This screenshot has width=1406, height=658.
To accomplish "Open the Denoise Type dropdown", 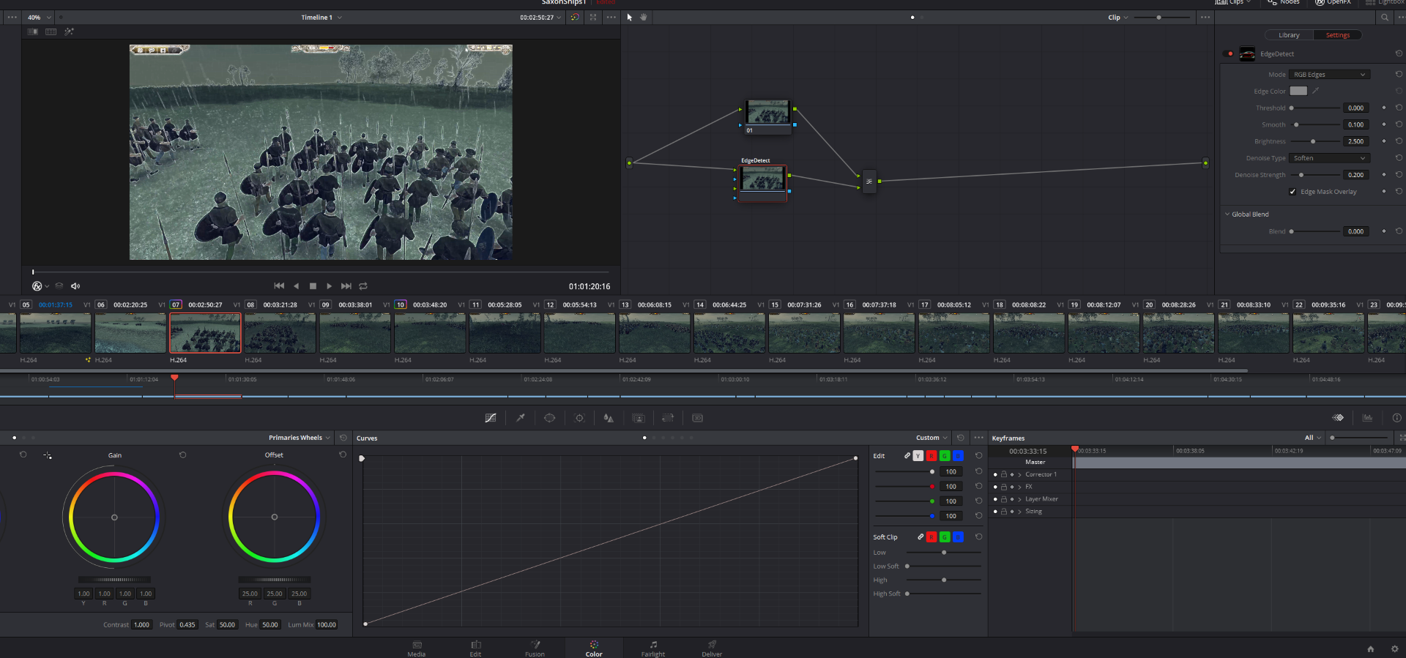I will tap(1329, 158).
